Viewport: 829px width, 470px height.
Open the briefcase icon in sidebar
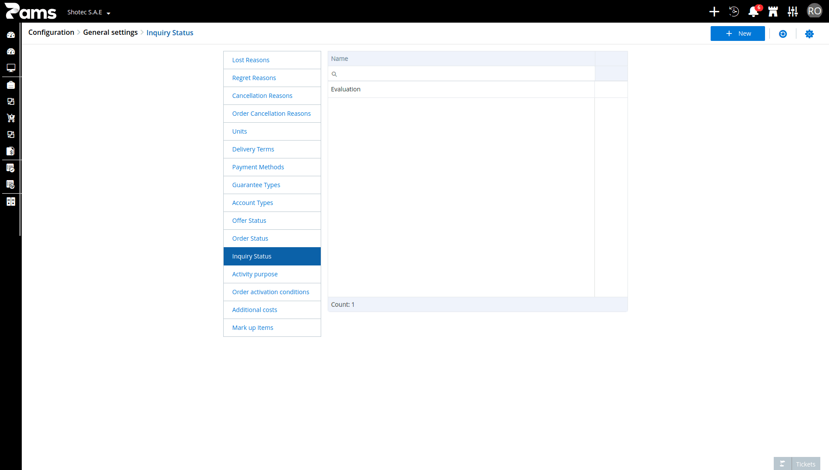[11, 85]
